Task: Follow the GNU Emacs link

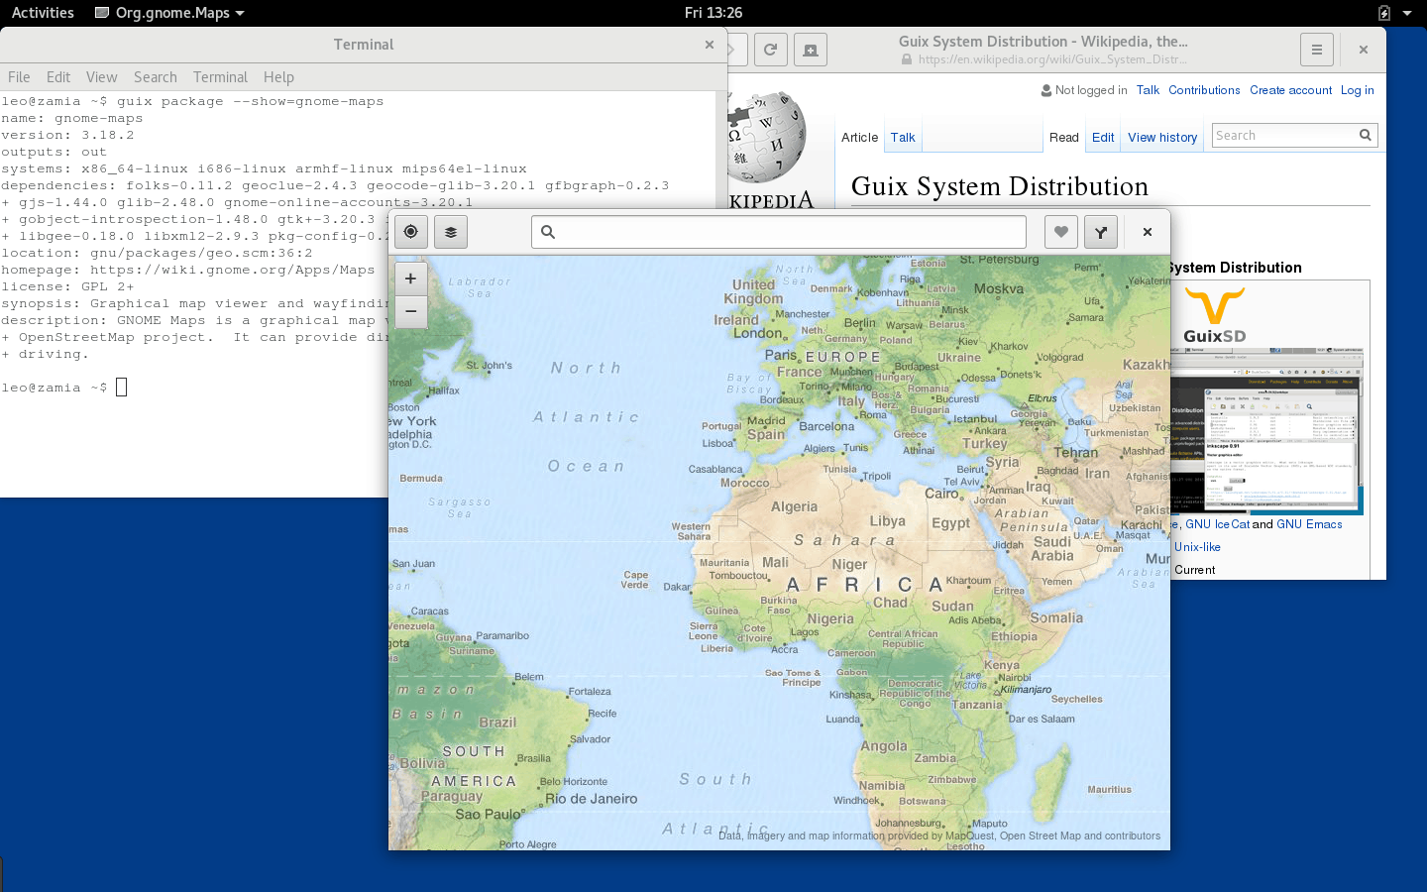Action: point(1309,524)
